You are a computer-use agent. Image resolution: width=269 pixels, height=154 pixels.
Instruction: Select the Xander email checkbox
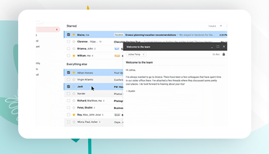click(x=68, y=94)
